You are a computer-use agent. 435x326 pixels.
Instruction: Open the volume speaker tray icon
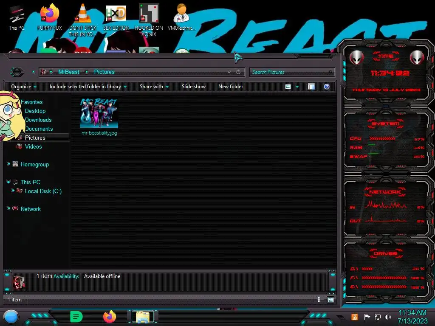click(387, 317)
